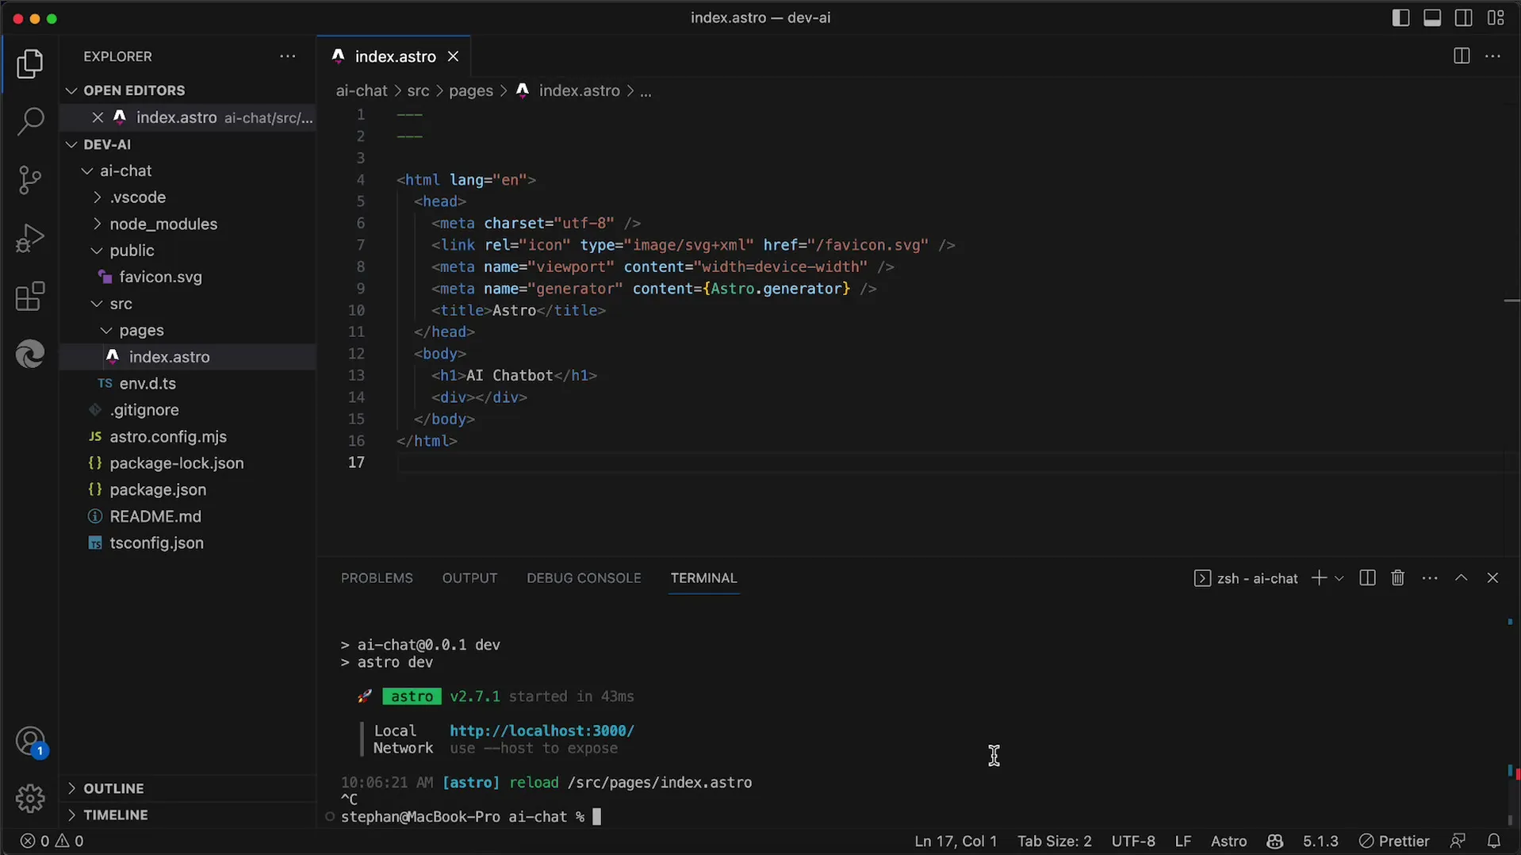Toggle secondary side bar visibility
This screenshot has width=1521, height=855.
tap(1464, 17)
